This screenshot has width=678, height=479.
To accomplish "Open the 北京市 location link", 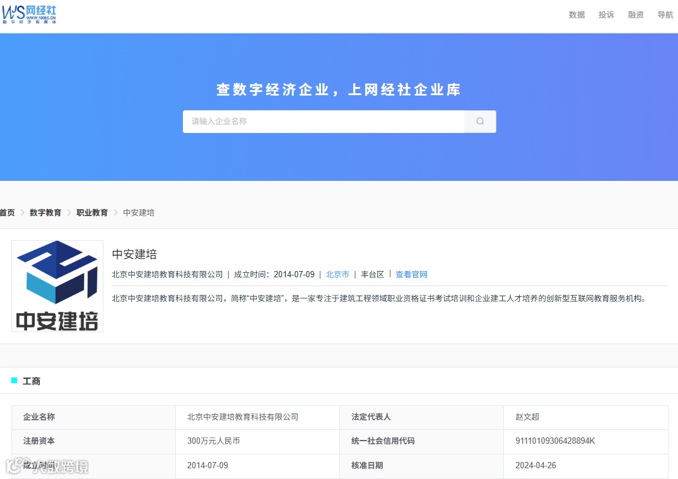I will coord(337,274).
